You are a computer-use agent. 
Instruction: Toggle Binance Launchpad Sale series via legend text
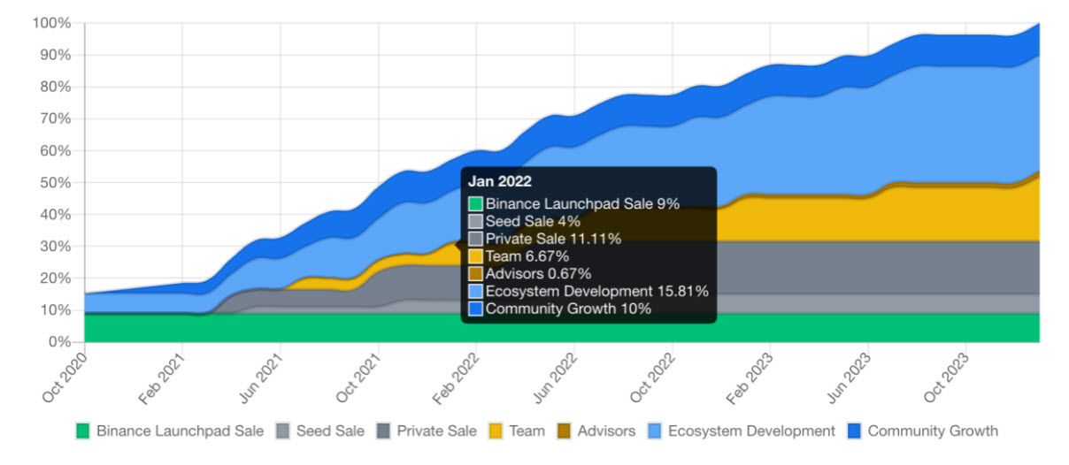click(x=180, y=431)
